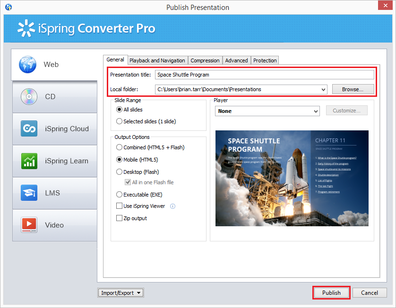Click the Browse... button
This screenshot has height=308, width=396.
tap(353, 89)
